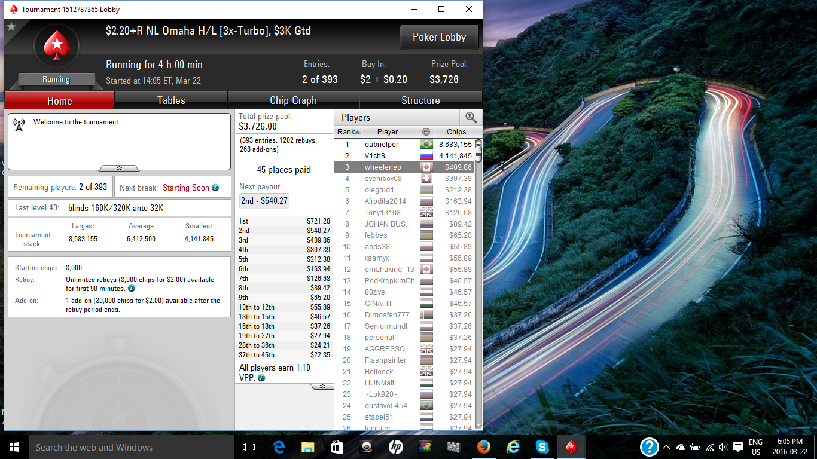The height and width of the screenshot is (459, 817).
Task: Return to the Poker Lobby
Action: [439, 37]
